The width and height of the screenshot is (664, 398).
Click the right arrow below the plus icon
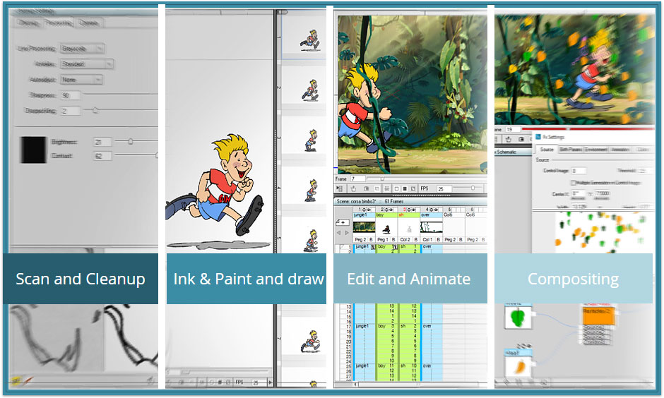(347, 233)
